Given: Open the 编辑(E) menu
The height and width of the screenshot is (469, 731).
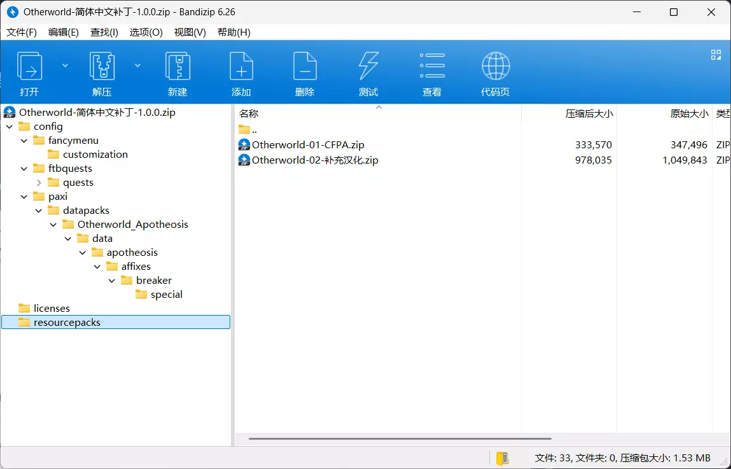Looking at the screenshot, I should (x=64, y=32).
